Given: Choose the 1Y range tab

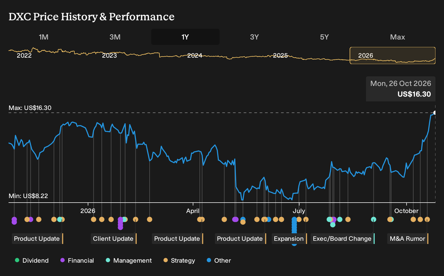Looking at the screenshot, I should coord(185,37).
